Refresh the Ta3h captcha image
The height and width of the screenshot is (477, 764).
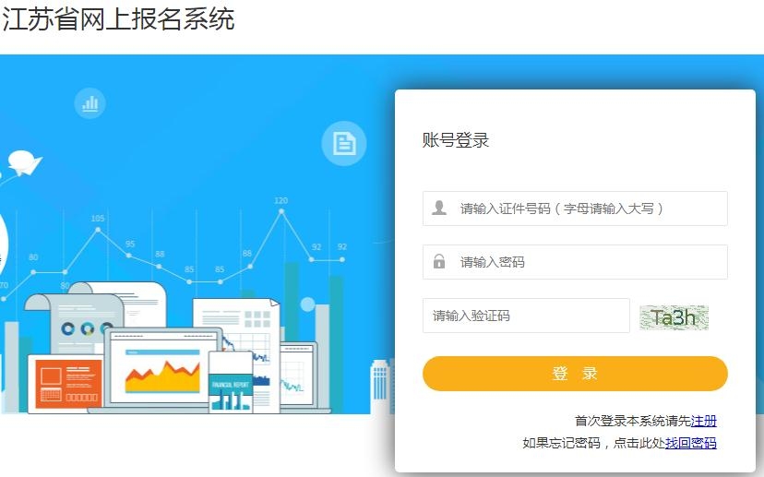coord(674,317)
